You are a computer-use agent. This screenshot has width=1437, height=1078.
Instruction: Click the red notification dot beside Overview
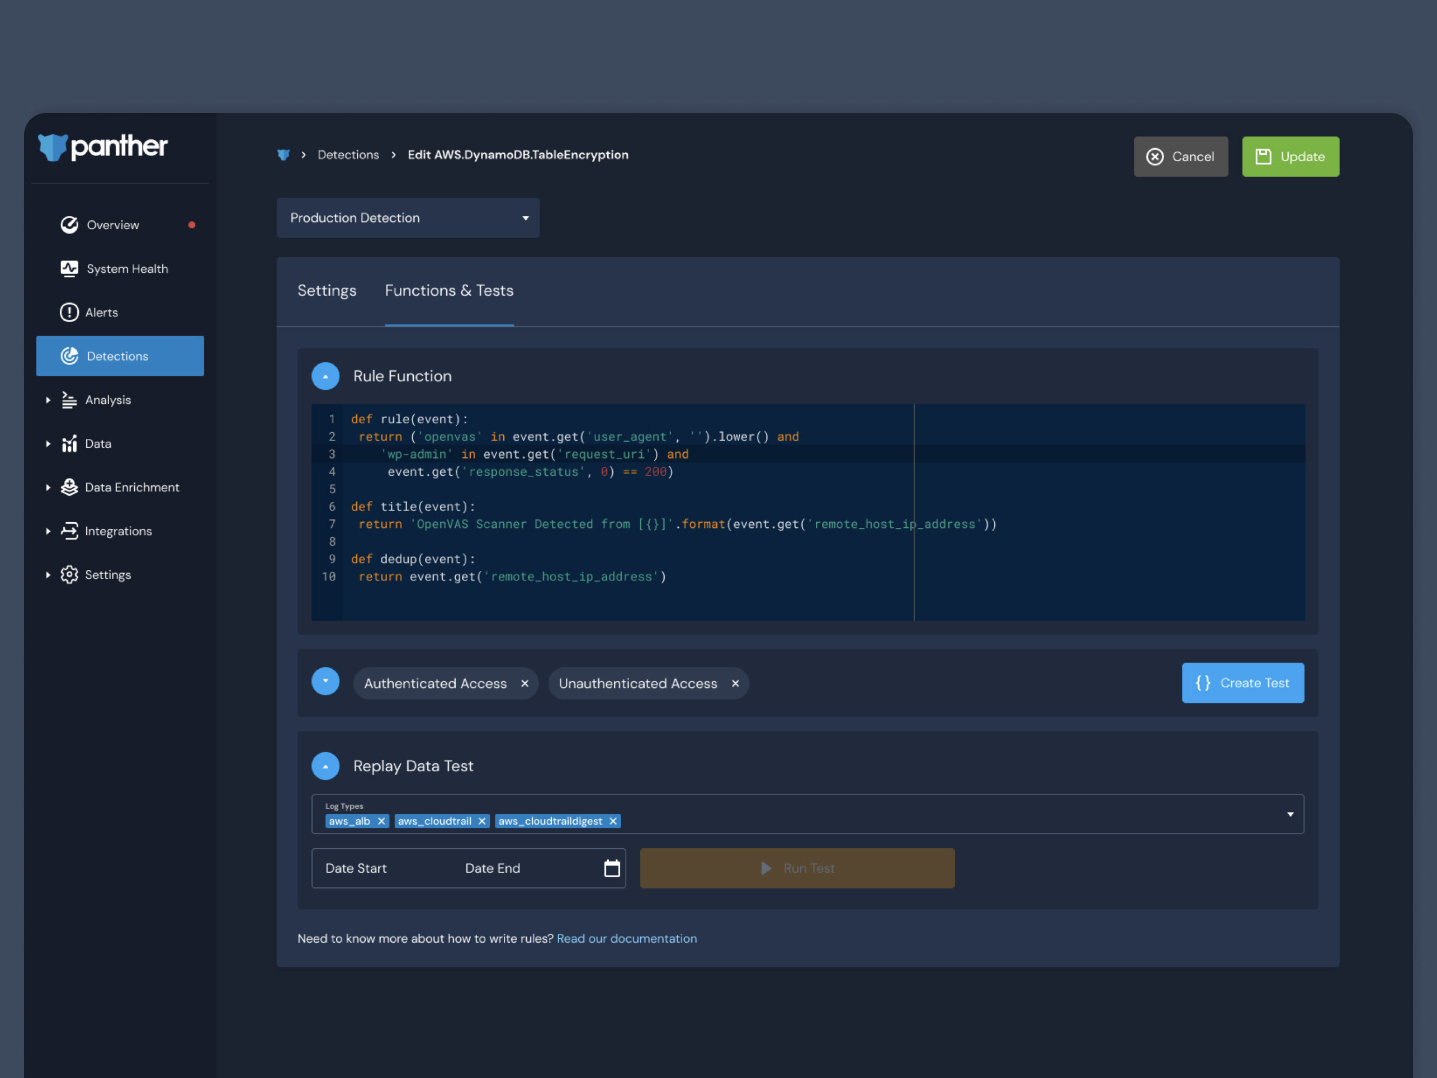192,225
